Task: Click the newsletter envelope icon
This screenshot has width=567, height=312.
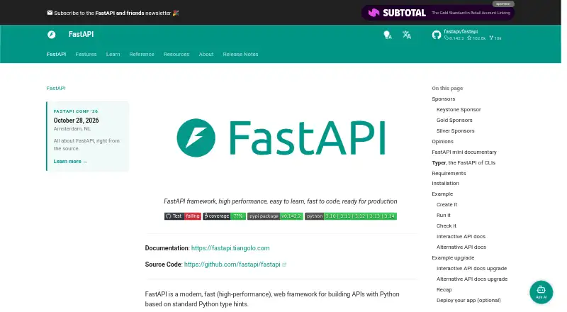Action: 50,13
